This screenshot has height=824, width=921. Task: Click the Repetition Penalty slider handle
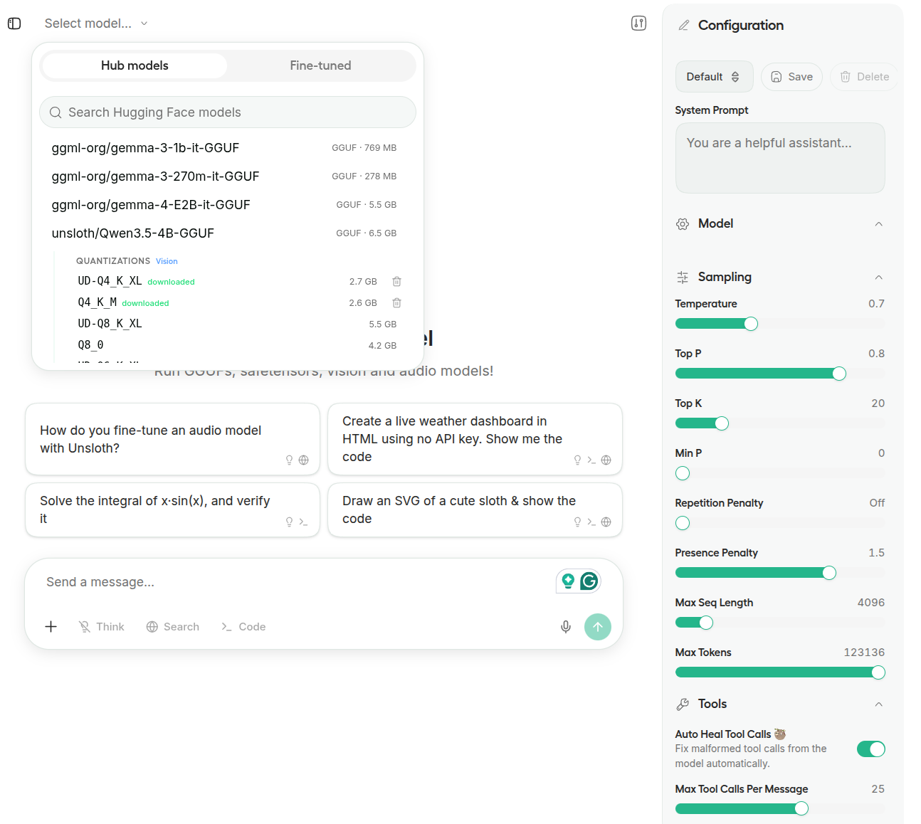click(683, 524)
